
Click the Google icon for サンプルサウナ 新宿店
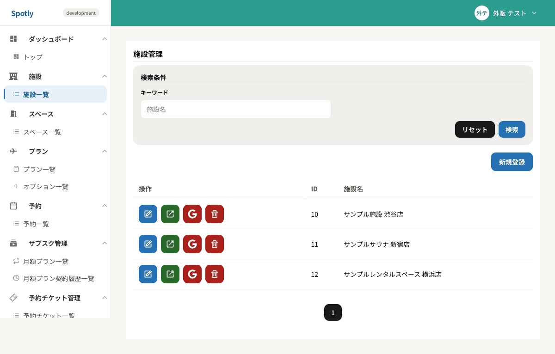[192, 244]
